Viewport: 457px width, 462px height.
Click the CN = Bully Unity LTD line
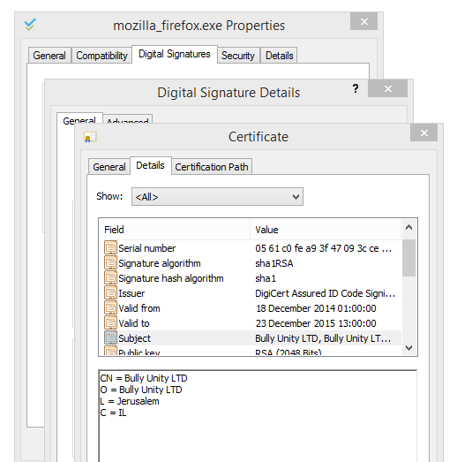[x=144, y=378]
